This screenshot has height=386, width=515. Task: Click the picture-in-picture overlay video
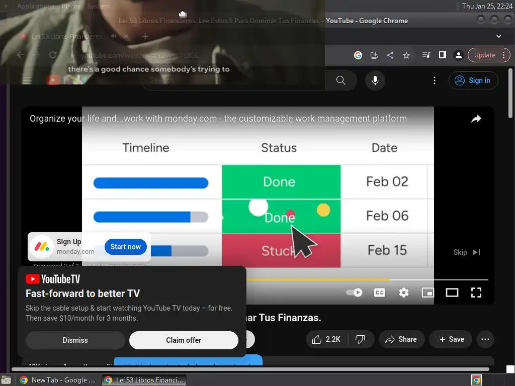[x=162, y=42]
